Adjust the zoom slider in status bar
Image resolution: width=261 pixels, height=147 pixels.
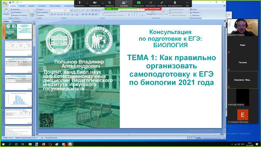[211, 138]
